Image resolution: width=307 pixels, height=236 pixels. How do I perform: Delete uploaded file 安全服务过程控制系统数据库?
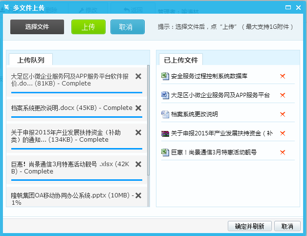[x=282, y=76]
